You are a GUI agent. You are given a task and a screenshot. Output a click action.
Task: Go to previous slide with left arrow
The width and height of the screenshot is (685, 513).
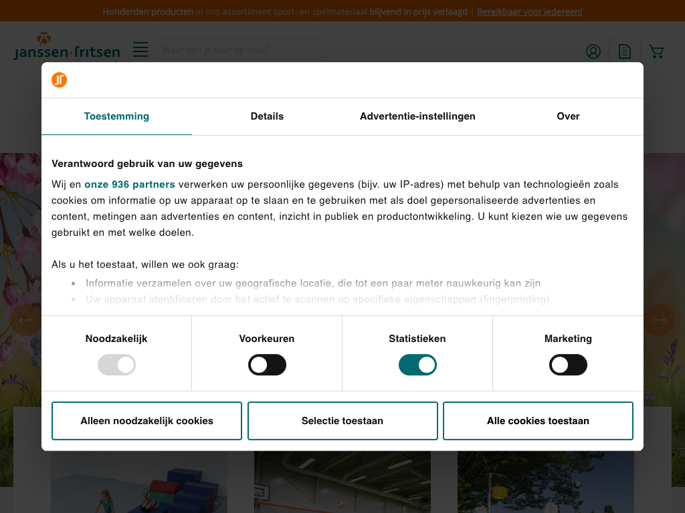coord(26,320)
